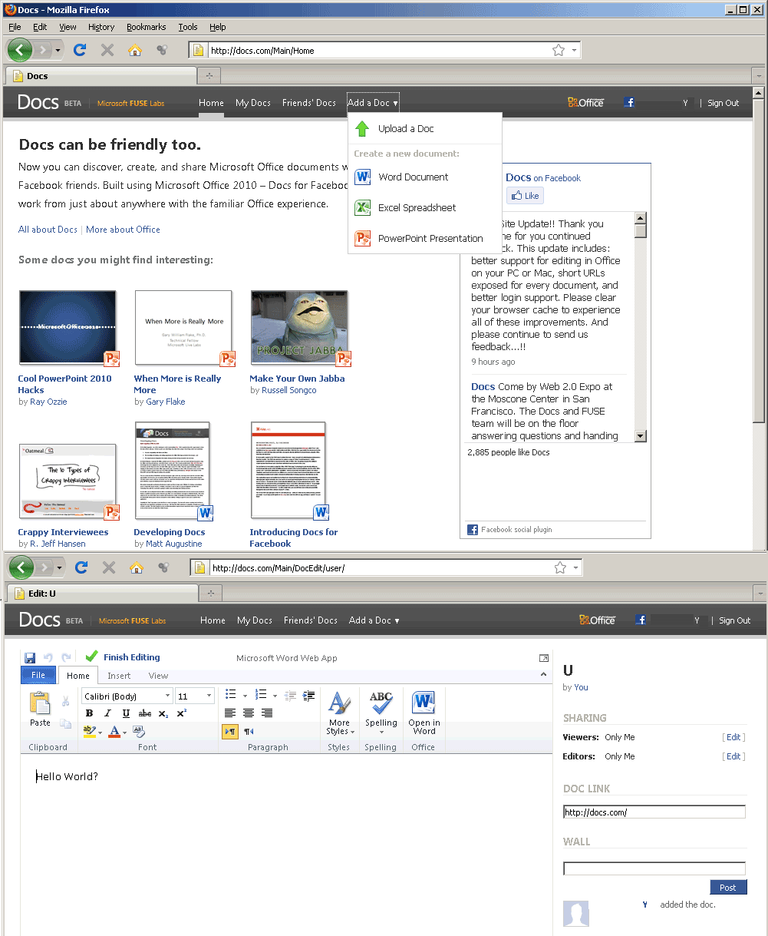This screenshot has height=936, width=768.
Task: Toggle bold formatting
Action: pos(89,713)
